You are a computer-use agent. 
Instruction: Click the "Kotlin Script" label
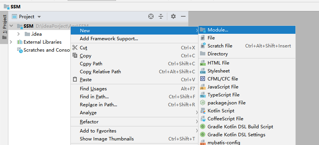pos(221,111)
